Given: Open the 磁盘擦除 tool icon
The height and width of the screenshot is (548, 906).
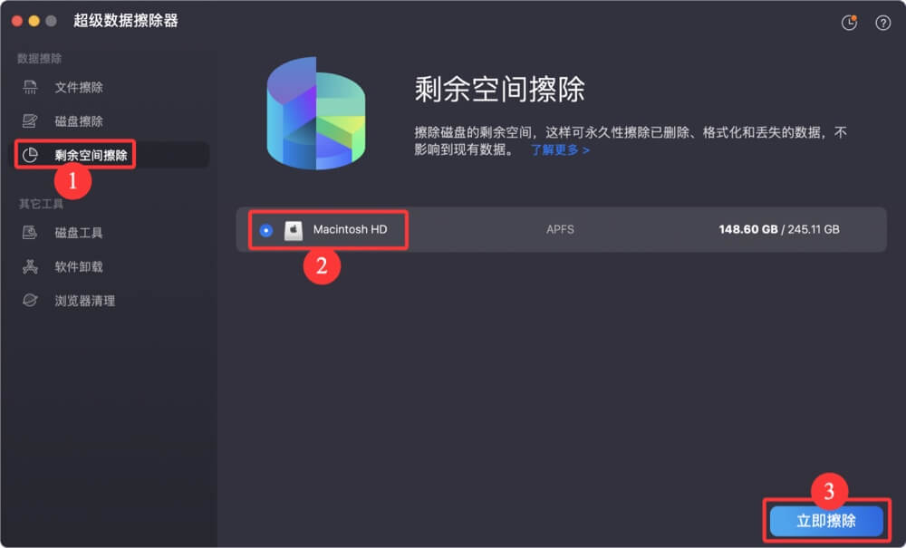Looking at the screenshot, I should 31,120.
